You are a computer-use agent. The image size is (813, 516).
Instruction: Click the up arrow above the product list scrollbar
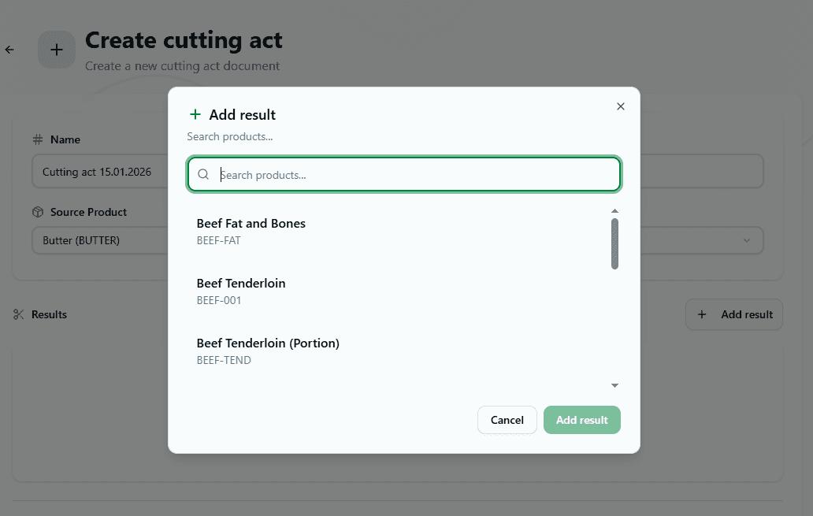(x=615, y=210)
